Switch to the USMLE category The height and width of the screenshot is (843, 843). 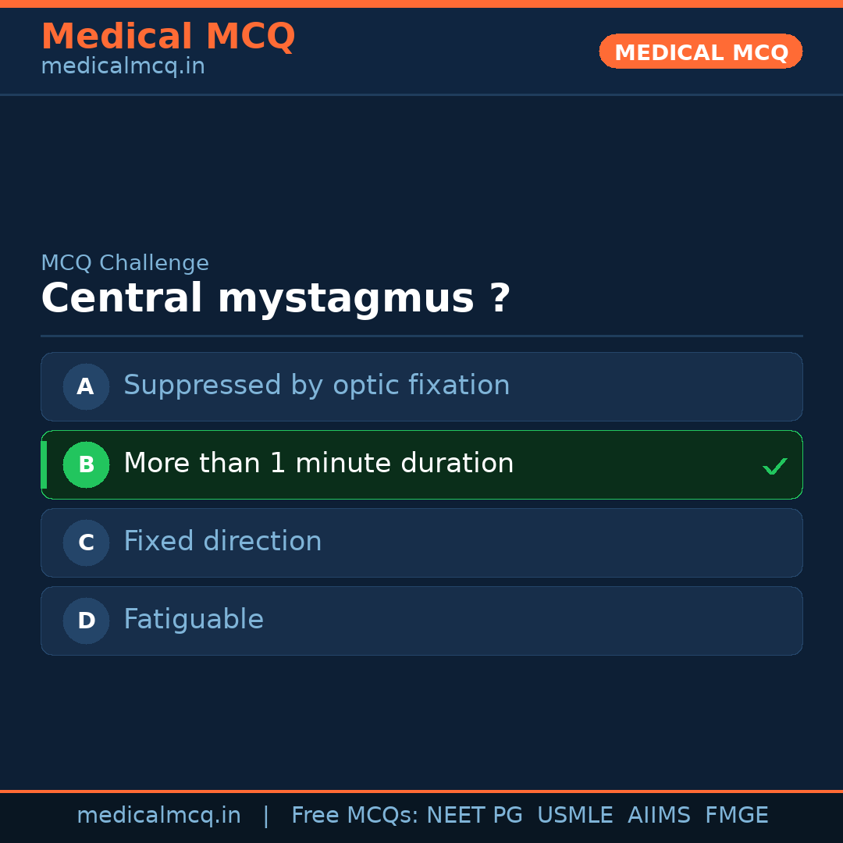[x=575, y=815]
